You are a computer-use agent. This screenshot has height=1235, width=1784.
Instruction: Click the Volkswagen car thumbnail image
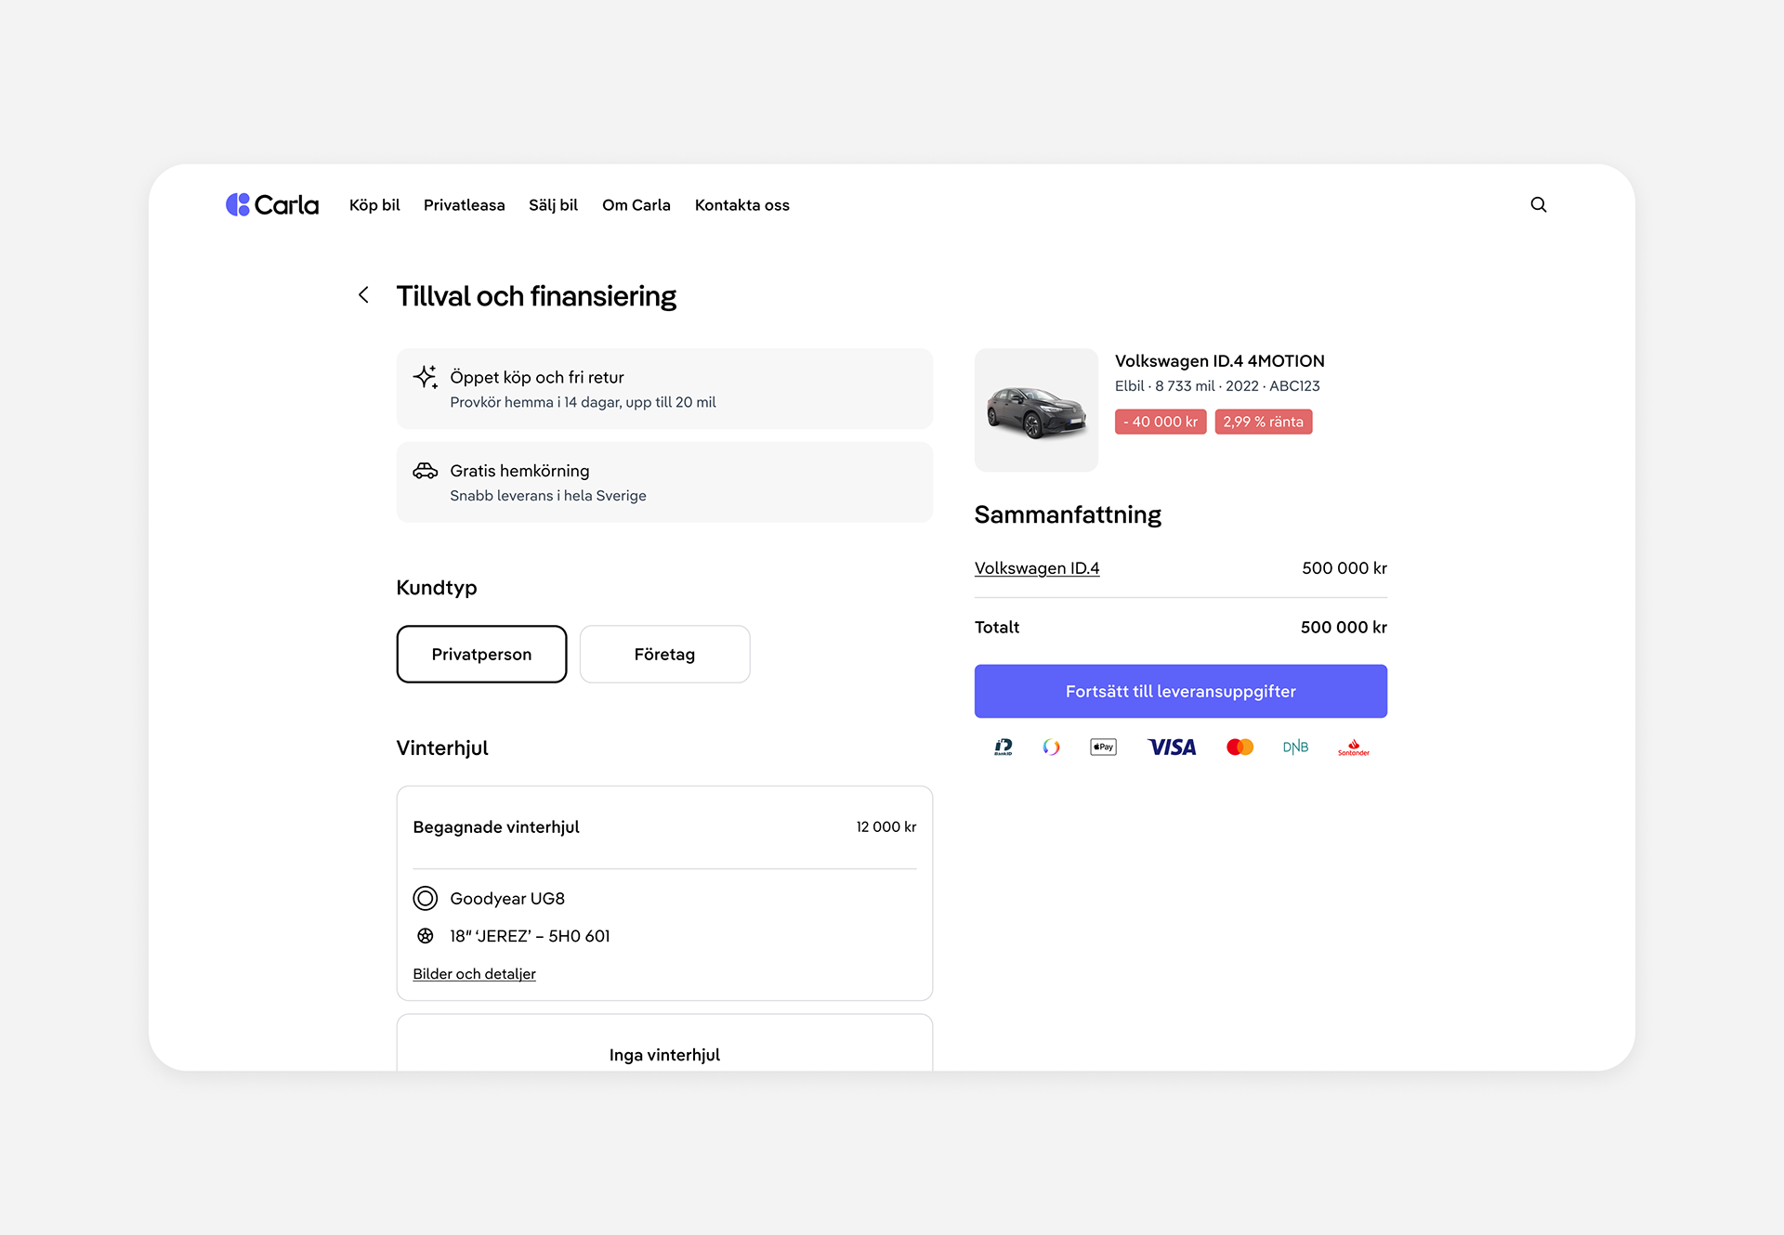coord(1035,410)
